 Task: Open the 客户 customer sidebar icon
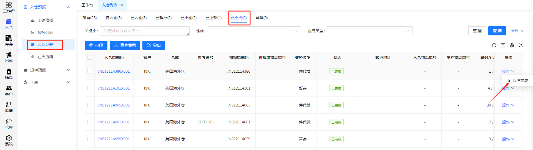tap(9, 90)
